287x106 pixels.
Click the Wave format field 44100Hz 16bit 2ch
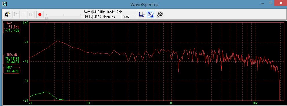coord(114,12)
